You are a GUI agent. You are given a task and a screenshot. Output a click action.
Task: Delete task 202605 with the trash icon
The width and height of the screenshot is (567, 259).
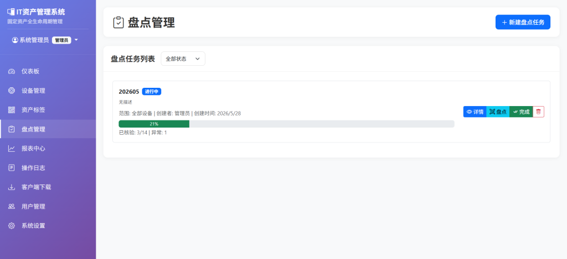tap(538, 112)
